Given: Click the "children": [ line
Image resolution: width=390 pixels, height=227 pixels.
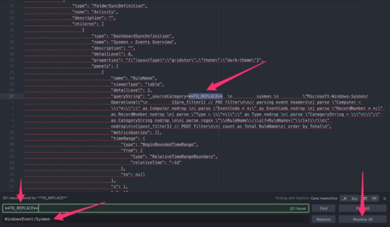Looking at the screenshot, I should point(88,24).
